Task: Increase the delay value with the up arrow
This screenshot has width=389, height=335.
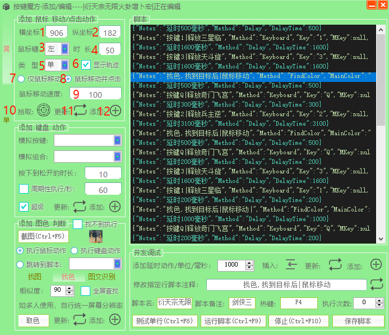Action: (249, 263)
